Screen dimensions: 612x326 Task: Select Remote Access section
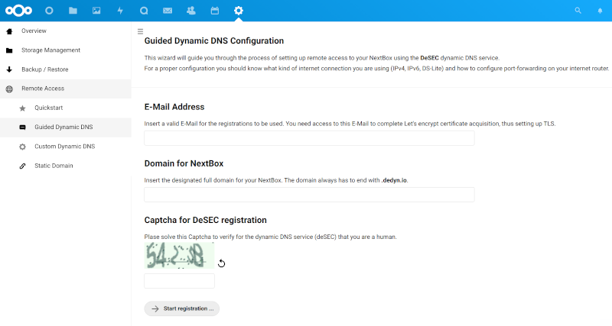pyautogui.click(x=66, y=89)
